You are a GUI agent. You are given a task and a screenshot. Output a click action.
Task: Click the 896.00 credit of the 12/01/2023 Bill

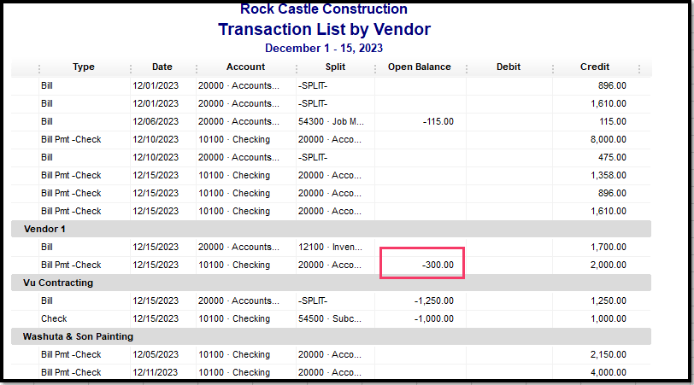(x=612, y=85)
